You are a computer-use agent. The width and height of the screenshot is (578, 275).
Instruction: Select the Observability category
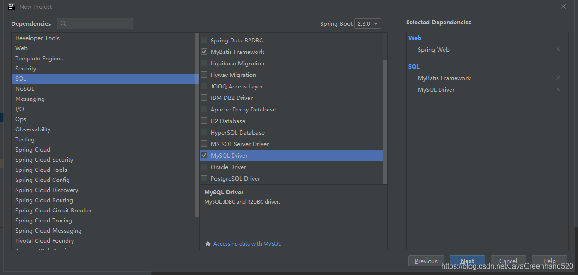(x=105, y=129)
